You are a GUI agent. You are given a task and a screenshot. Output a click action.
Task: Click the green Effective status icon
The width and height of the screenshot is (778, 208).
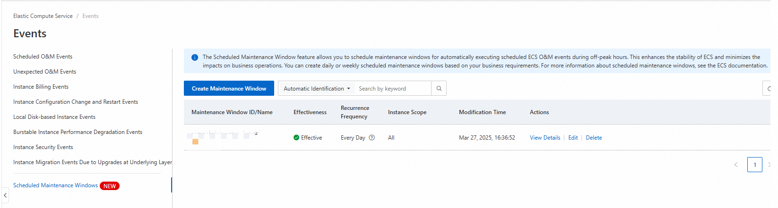coord(296,138)
